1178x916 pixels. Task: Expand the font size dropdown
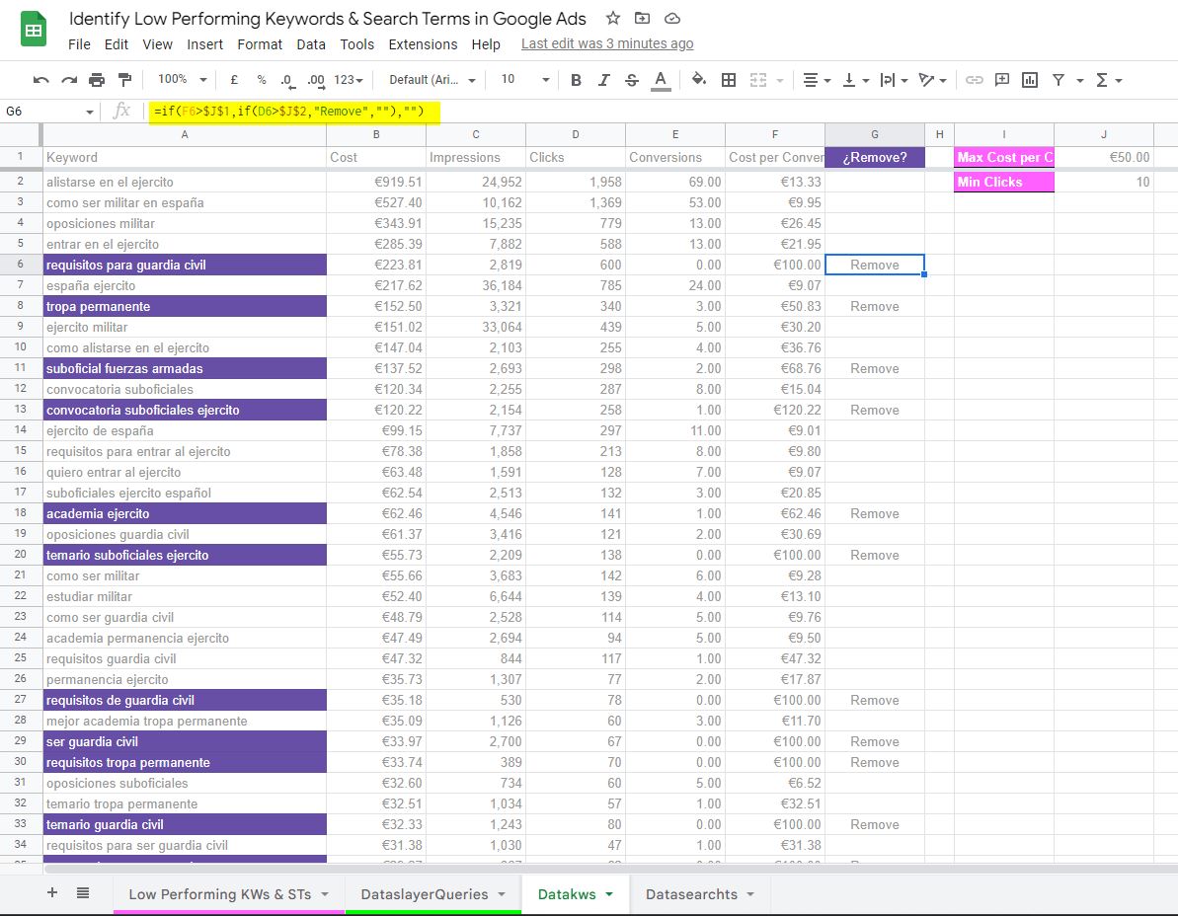[524, 80]
